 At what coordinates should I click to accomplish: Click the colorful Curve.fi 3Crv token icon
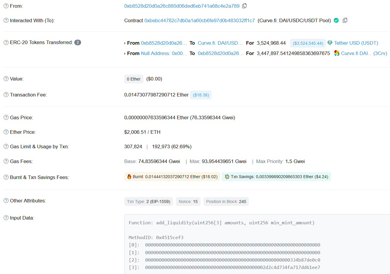[336, 53]
